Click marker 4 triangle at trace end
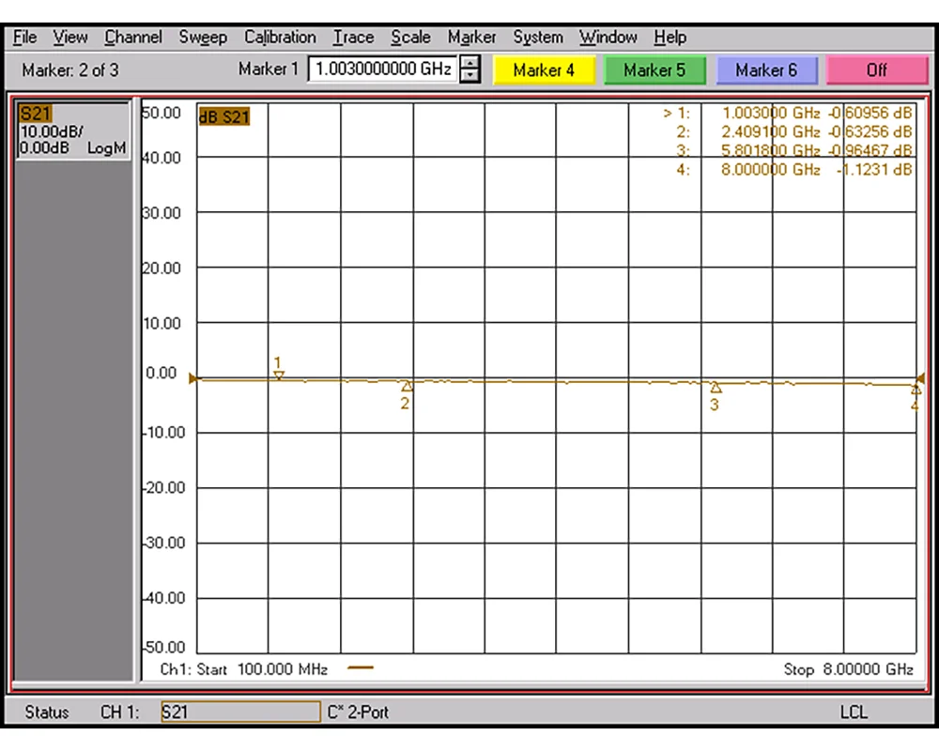Viewport: 939px width, 751px height. tap(916, 389)
